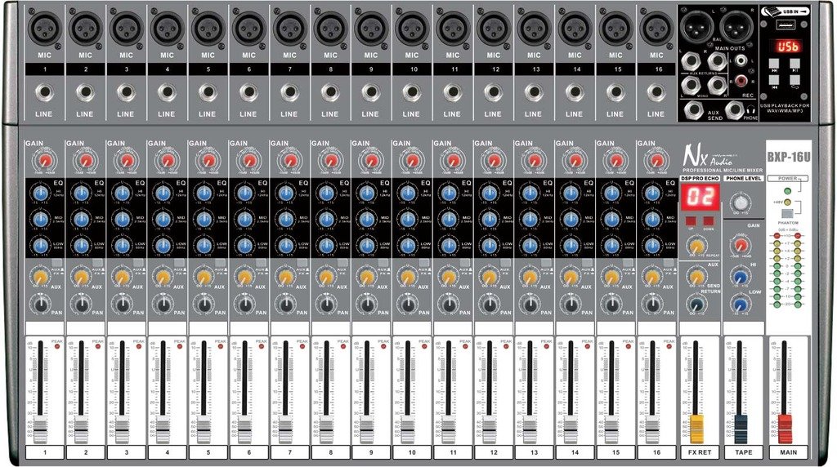Hit the play/pause button on USB player
Image resolution: width=837 pixels, height=467 pixels.
(x=794, y=64)
